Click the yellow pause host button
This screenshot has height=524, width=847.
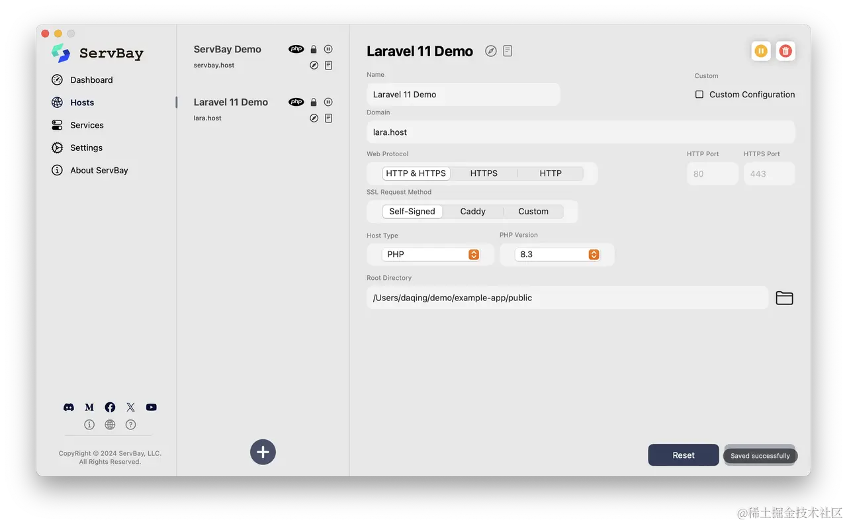(761, 51)
